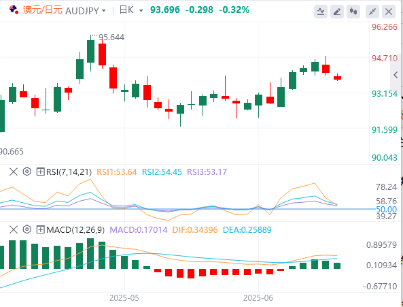Toggle RSI plus box expand icon
This screenshot has width=403, height=307.
(x=40, y=172)
